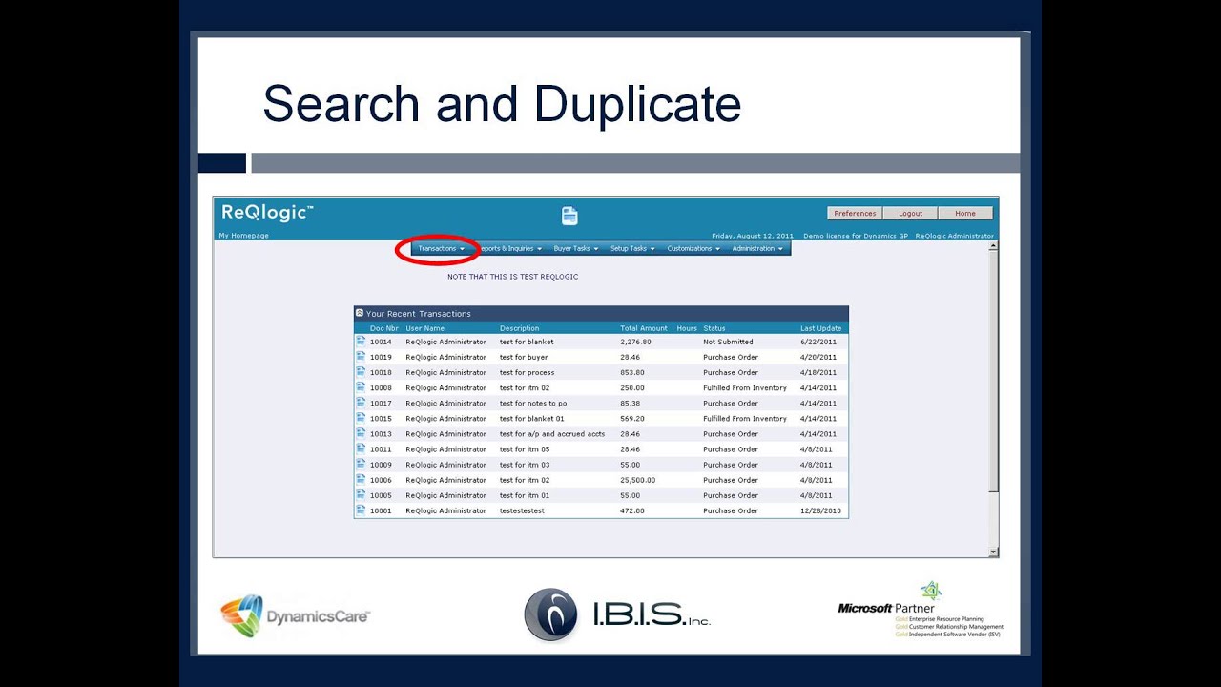Screen dimensions: 1221x687
Task: Open document icon for transaction 10005
Action: pyautogui.click(x=361, y=494)
